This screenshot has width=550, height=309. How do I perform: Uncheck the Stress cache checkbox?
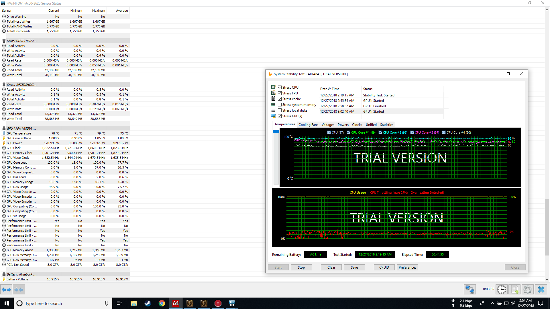(280, 99)
